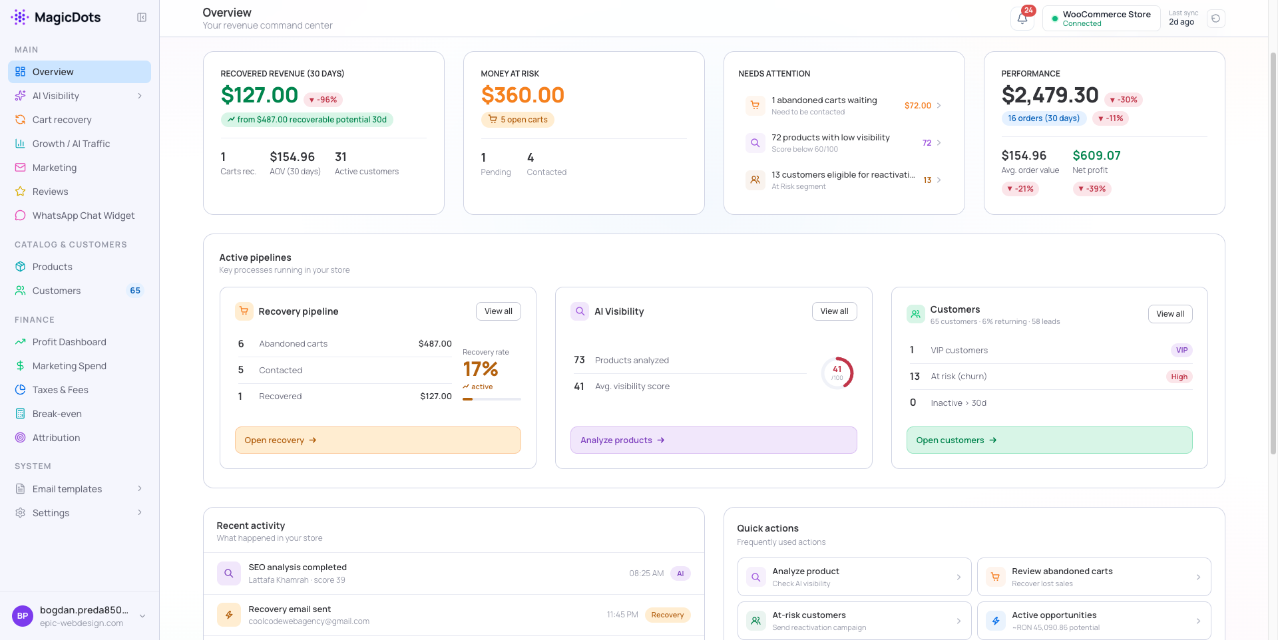Open Email templates in the sidebar
This screenshot has height=640, width=1278.
(79, 489)
